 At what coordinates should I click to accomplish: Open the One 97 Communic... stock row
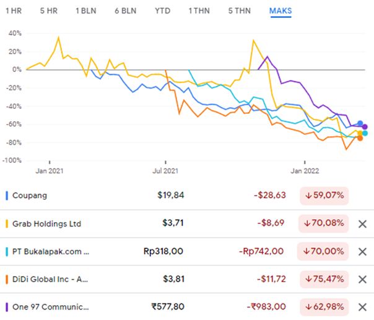point(187,306)
